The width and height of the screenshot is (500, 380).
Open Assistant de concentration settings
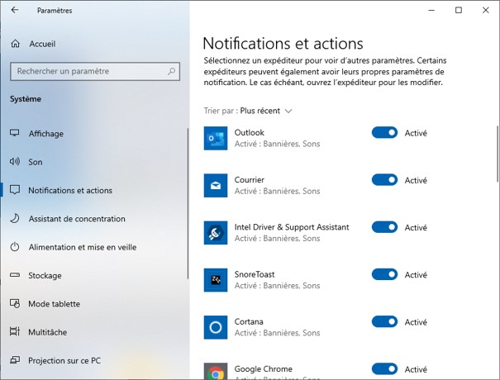77,219
